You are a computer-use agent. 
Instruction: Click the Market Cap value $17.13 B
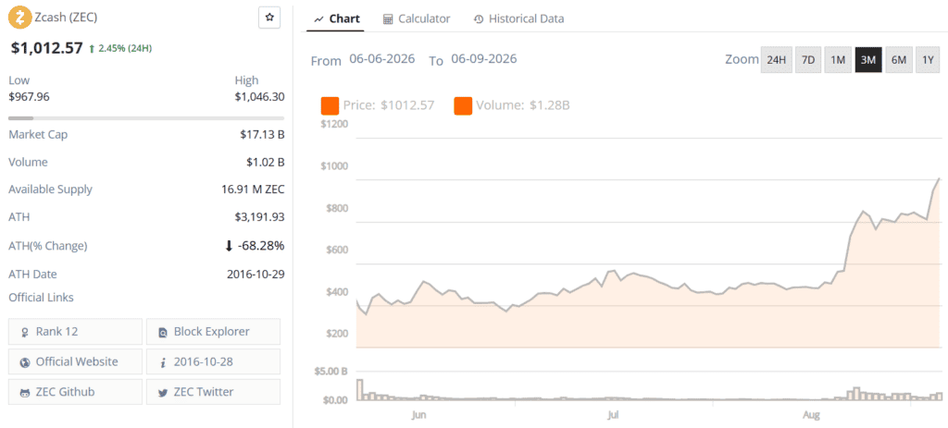tap(262, 135)
